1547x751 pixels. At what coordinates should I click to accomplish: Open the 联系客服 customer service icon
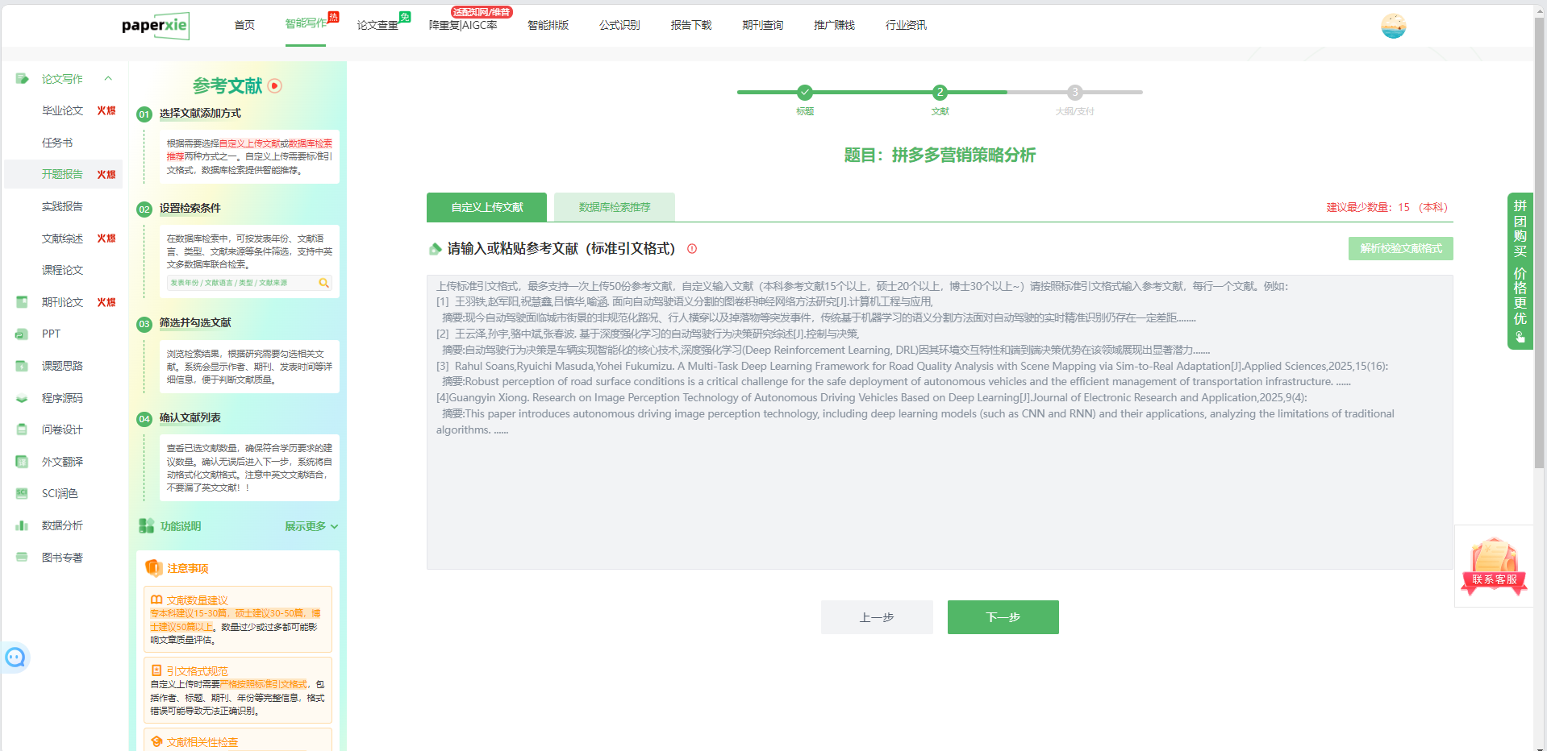point(1494,567)
